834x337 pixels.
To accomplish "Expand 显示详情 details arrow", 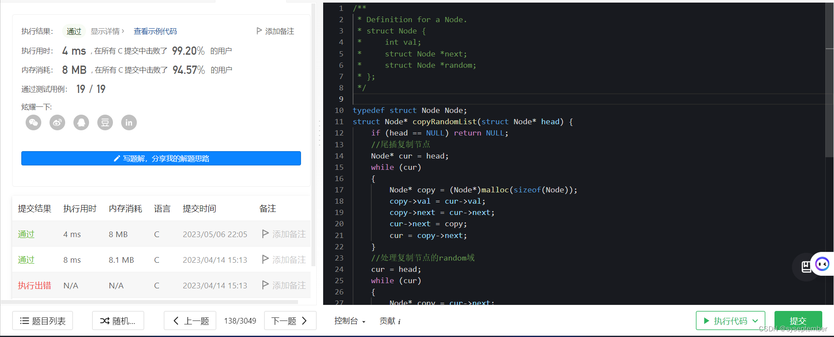I will click(123, 31).
